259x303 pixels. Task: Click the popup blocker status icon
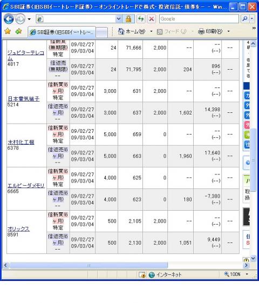(142, 274)
